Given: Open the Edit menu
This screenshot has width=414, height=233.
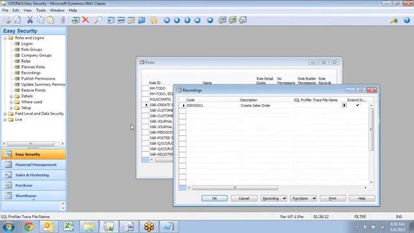Looking at the screenshot, I should tap(16, 10).
